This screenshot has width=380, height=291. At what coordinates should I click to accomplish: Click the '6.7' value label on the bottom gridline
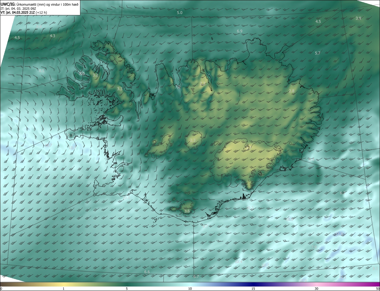pos(196,276)
